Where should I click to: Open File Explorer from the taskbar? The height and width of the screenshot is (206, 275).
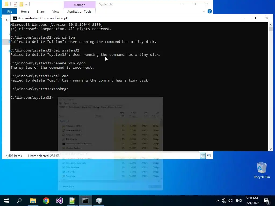point(33,201)
